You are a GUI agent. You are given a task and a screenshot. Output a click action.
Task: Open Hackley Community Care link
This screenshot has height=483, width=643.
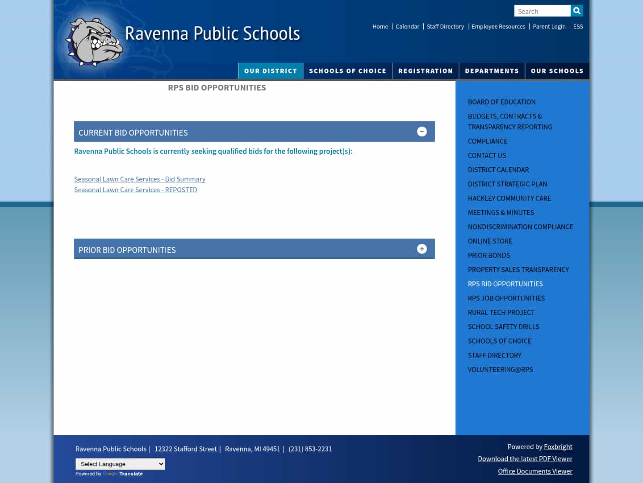(509, 198)
